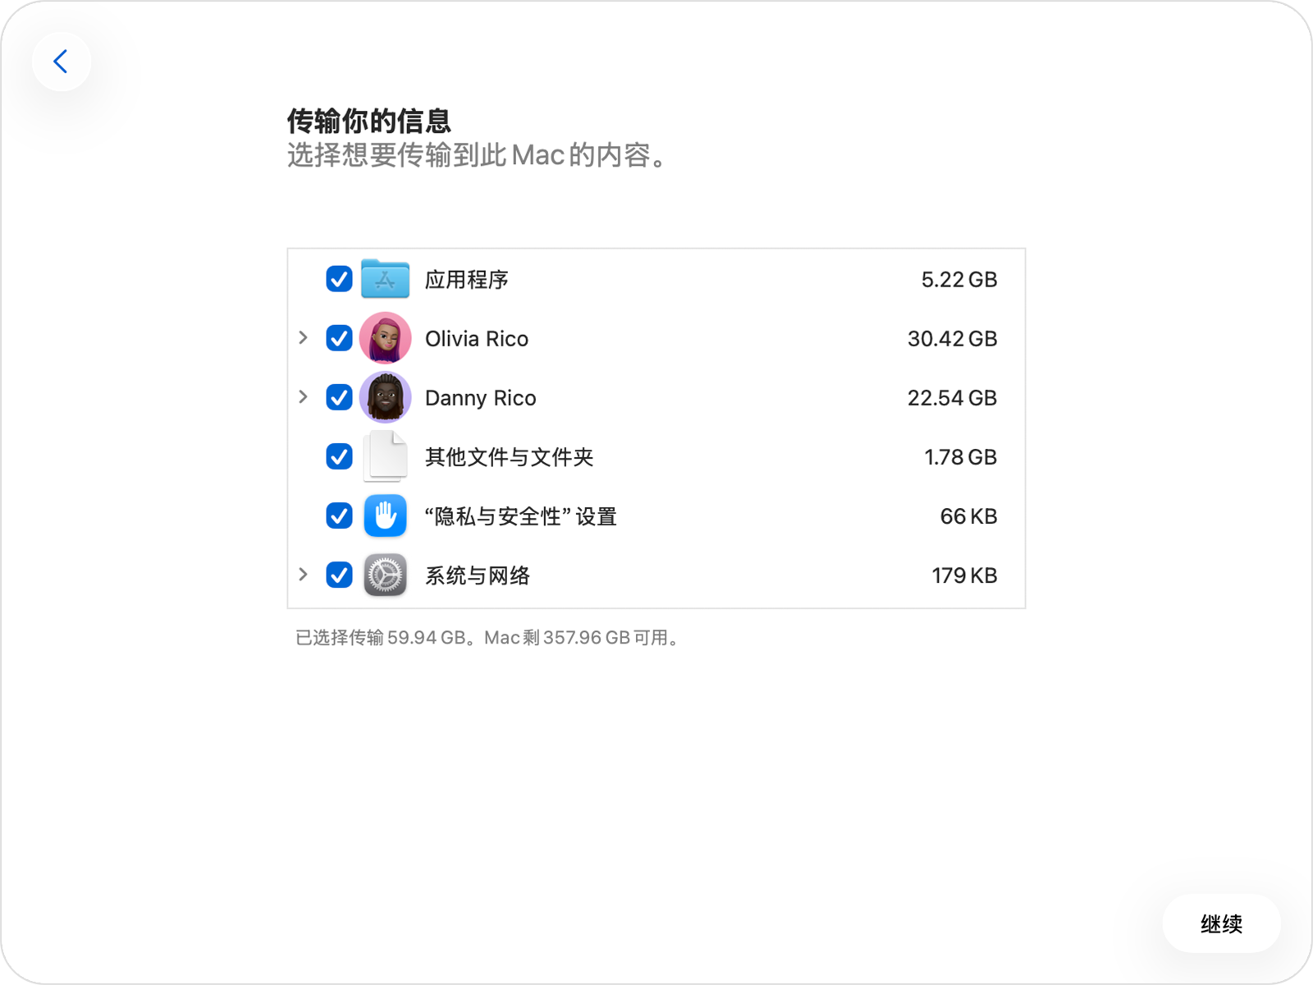The width and height of the screenshot is (1313, 985).
Task: Click the 179 KB size value
Action: click(964, 575)
